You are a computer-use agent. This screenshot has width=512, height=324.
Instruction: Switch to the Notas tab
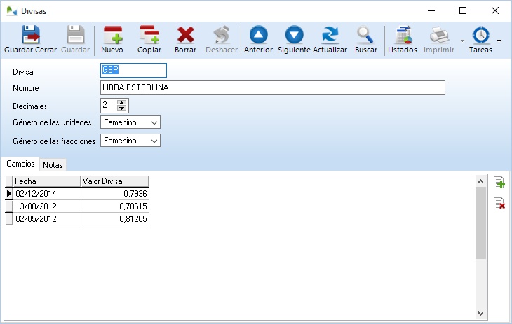coord(53,165)
